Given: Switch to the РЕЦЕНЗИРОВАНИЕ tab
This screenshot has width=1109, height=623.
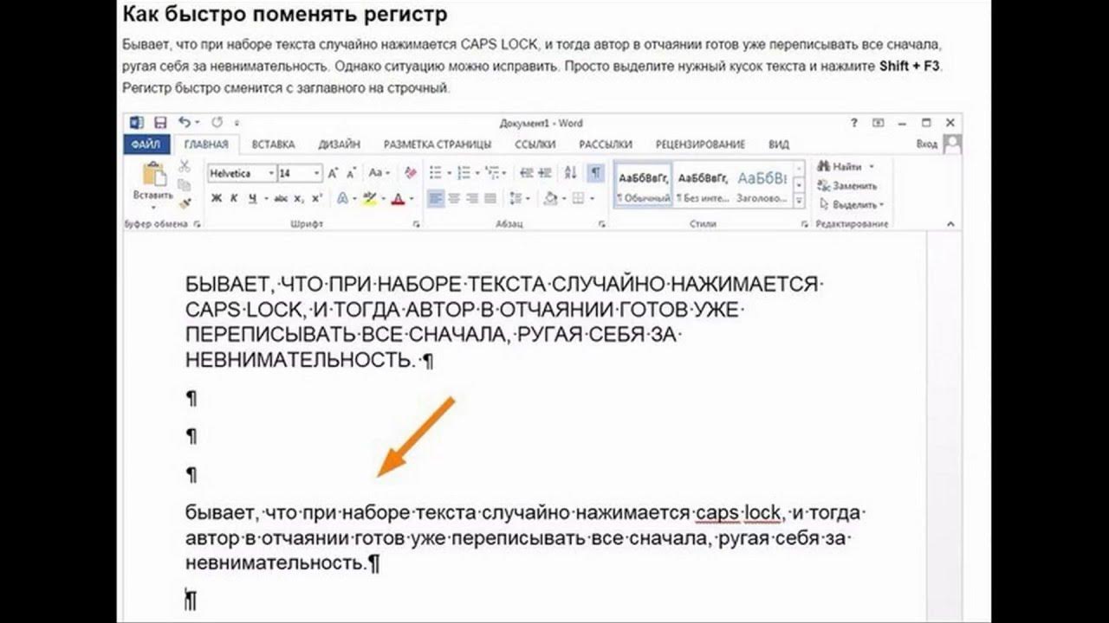Looking at the screenshot, I should pyautogui.click(x=700, y=145).
